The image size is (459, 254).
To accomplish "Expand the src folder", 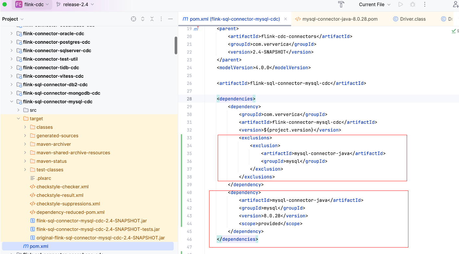I will click(x=19, y=110).
